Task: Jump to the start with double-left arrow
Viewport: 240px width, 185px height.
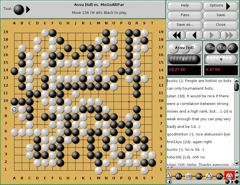Action: (176, 35)
